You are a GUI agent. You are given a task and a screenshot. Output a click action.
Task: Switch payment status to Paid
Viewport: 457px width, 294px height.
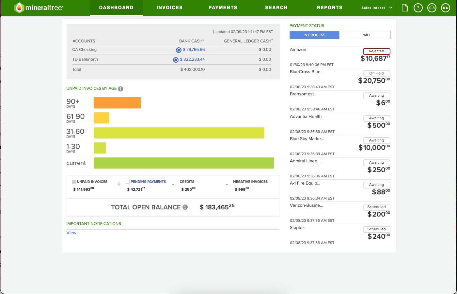[365, 35]
